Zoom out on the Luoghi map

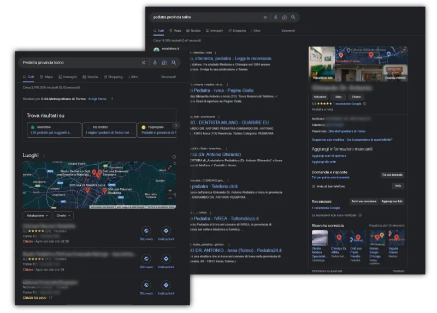(170, 198)
